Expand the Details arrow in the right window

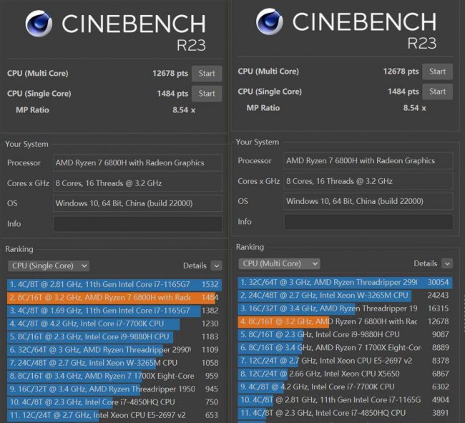[x=447, y=263]
